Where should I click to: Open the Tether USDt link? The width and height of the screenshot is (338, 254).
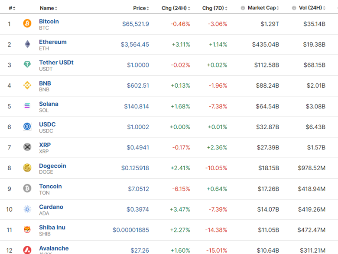56,63
